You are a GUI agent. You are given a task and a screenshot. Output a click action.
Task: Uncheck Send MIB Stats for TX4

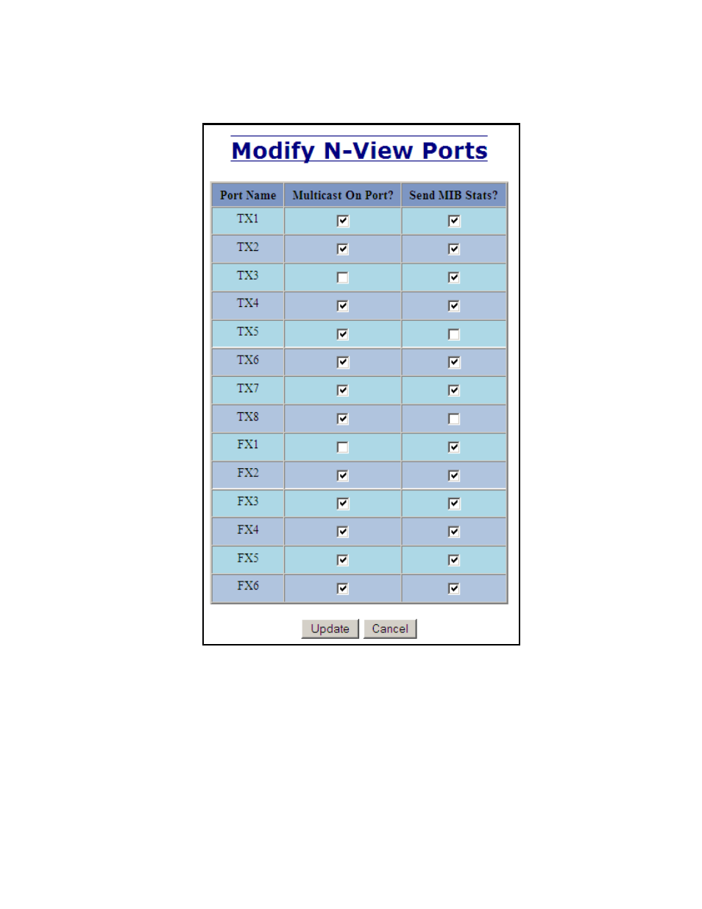(454, 305)
